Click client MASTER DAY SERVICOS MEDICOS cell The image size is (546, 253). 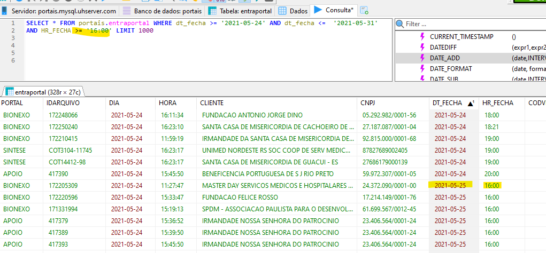(x=277, y=186)
